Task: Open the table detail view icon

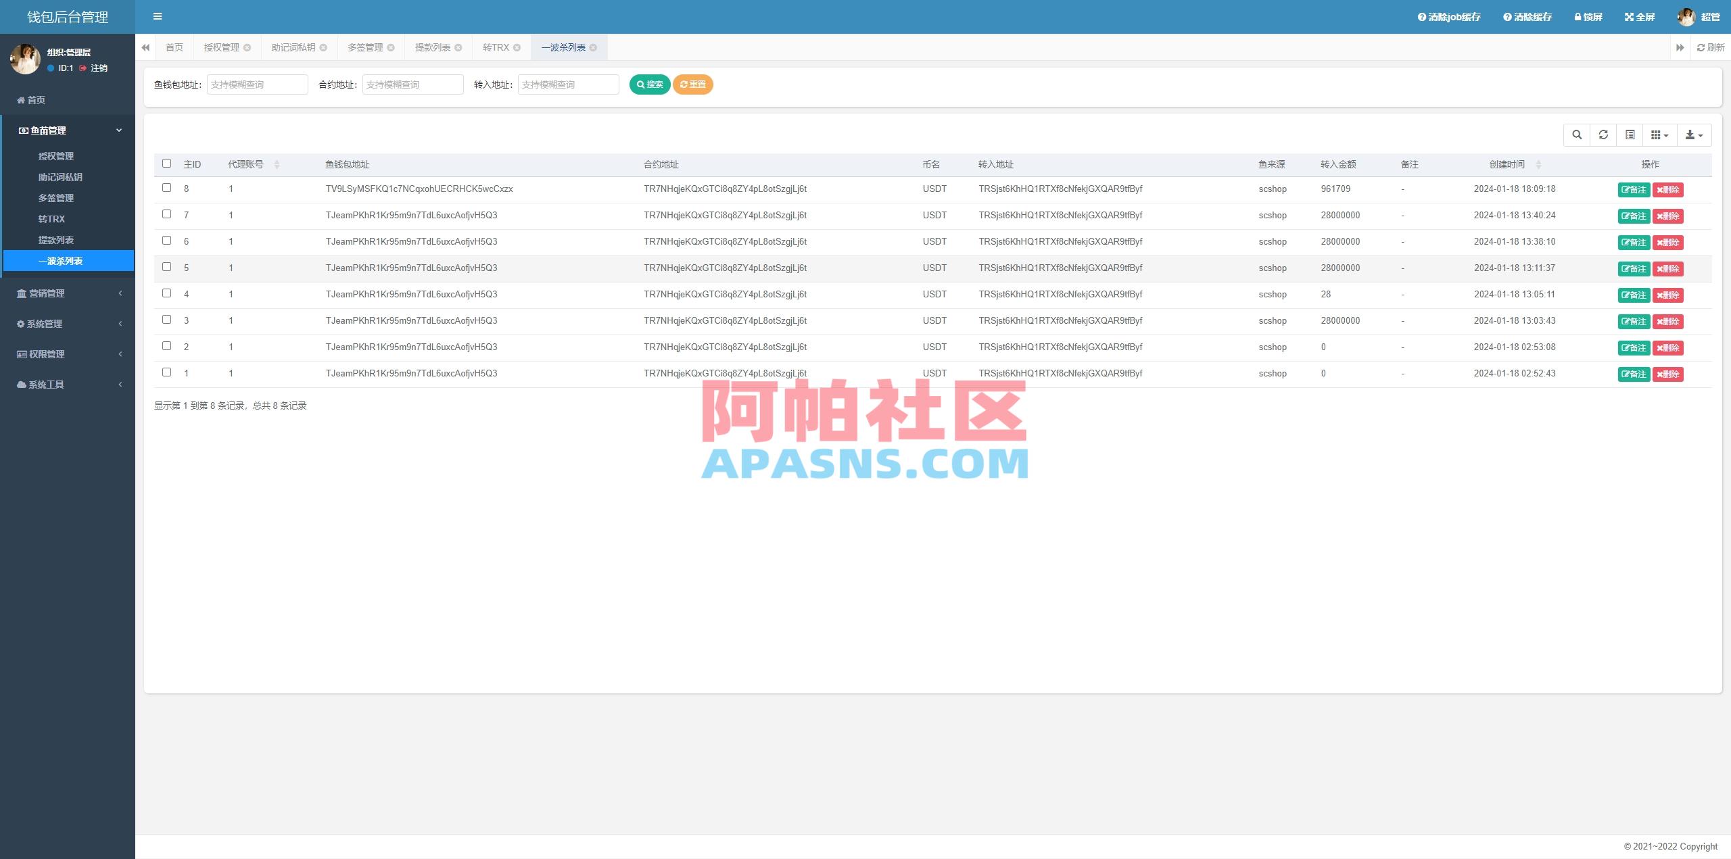Action: (1630, 134)
